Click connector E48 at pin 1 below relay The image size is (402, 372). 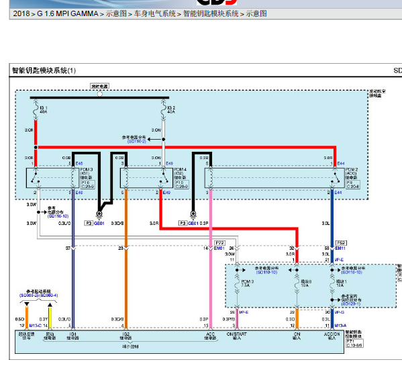[x=79, y=193]
